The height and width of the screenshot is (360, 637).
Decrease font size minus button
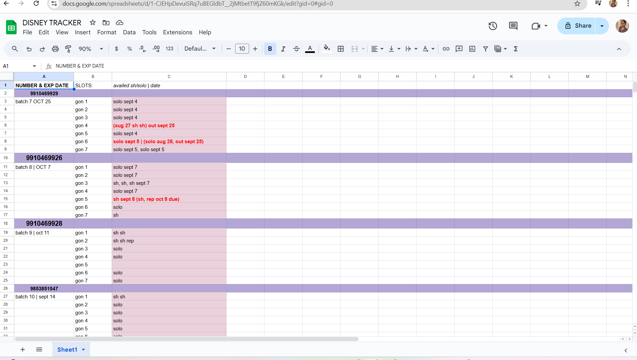point(228,49)
